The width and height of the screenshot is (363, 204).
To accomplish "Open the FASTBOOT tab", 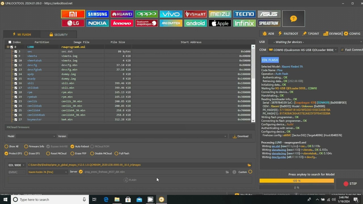I will pos(288,34).
